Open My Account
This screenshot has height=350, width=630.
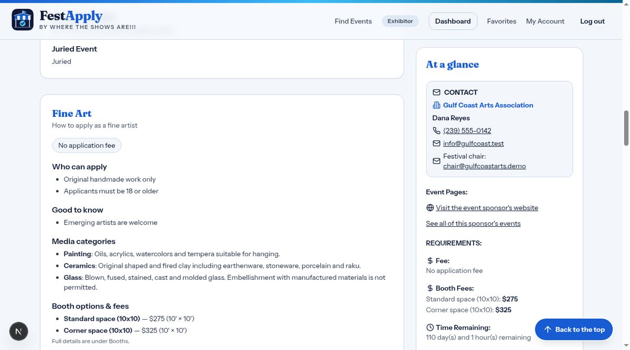point(545,21)
